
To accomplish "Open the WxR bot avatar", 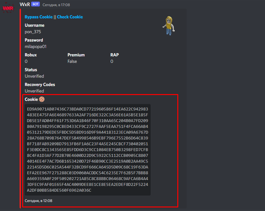I will point(8,8).
